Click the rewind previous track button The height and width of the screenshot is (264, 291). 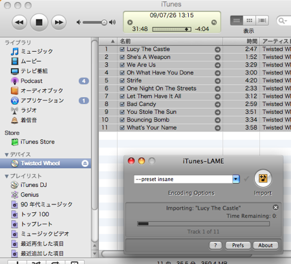pyautogui.click(x=19, y=22)
